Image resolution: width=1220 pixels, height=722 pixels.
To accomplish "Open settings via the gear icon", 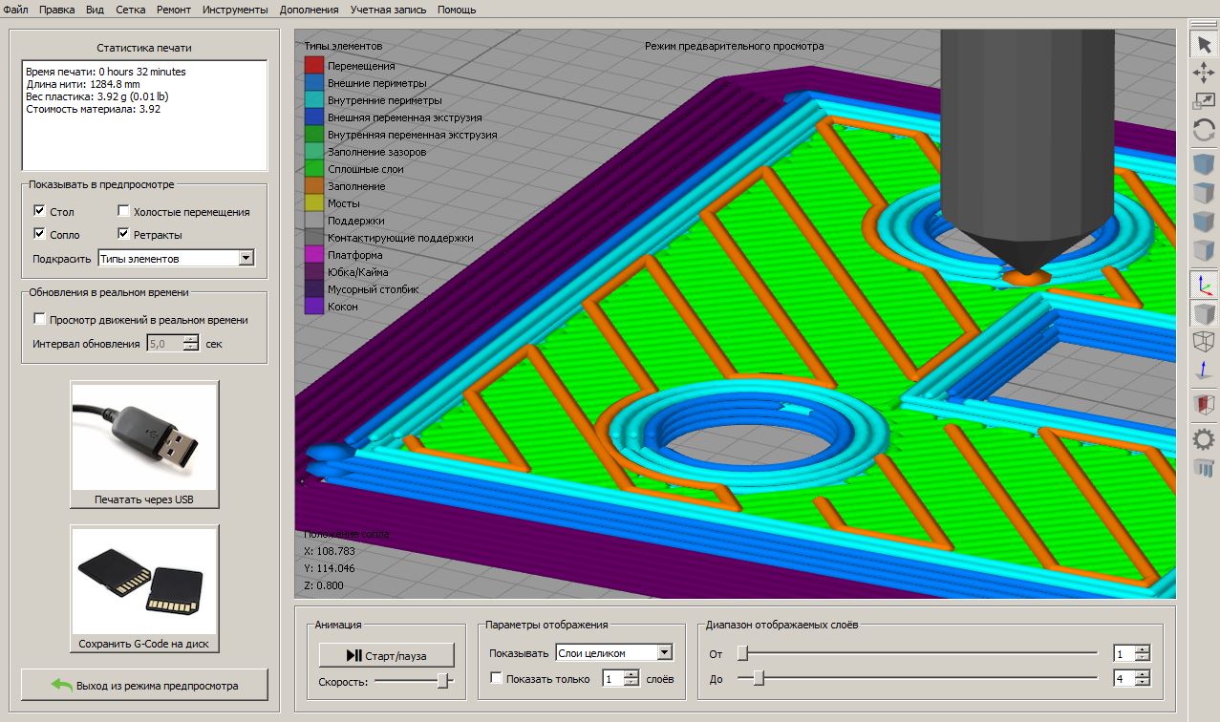I will [x=1204, y=438].
